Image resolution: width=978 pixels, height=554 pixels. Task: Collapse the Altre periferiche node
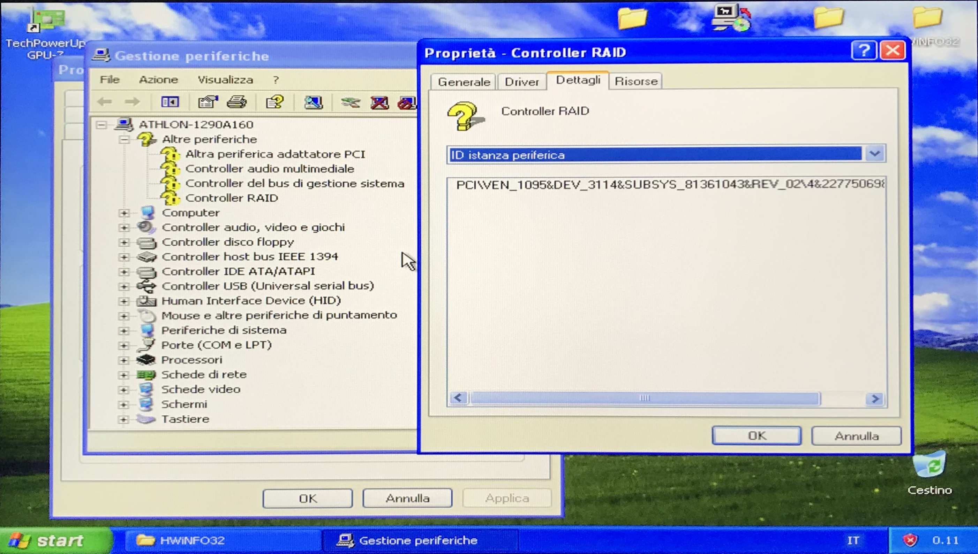pos(124,140)
